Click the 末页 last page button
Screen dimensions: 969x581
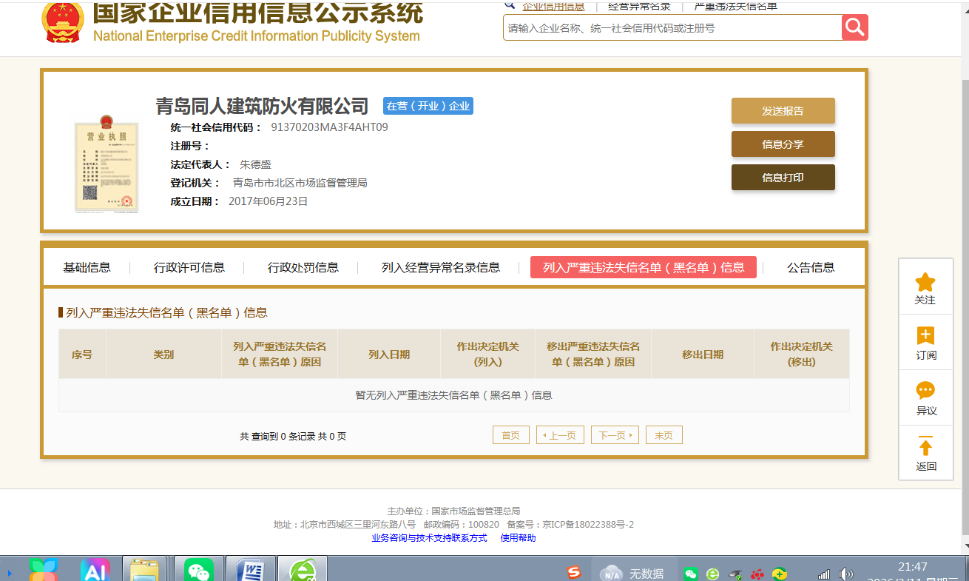point(664,435)
